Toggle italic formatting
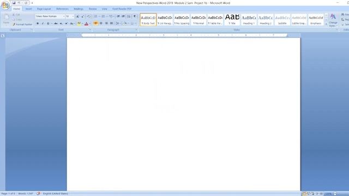Viewport: 349px width, 196px height. [x=43, y=23]
